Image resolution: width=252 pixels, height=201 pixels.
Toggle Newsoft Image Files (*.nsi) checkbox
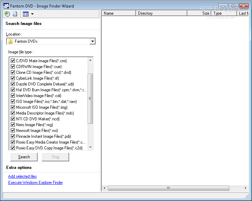tap(13, 131)
